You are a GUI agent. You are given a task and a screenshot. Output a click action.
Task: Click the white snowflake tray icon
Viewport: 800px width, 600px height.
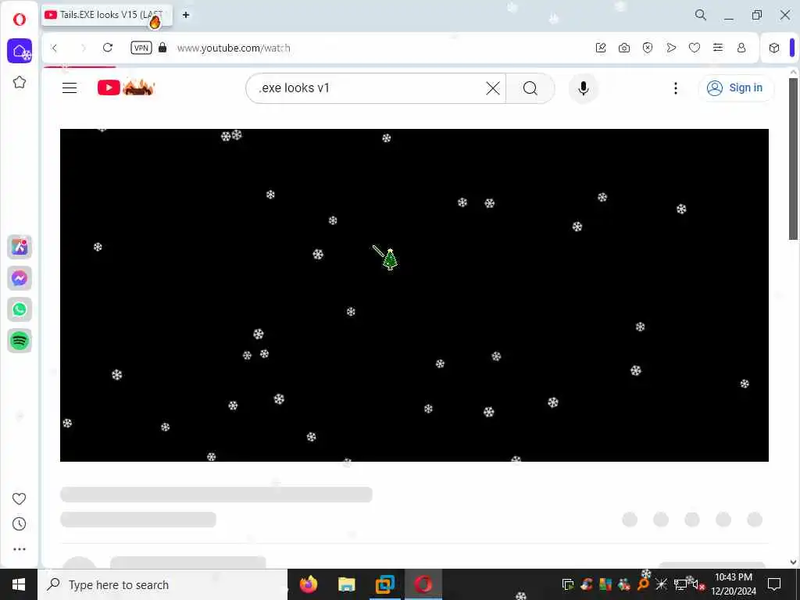[x=661, y=584]
